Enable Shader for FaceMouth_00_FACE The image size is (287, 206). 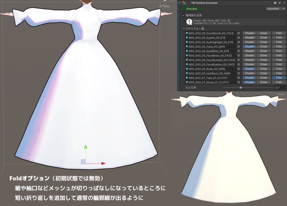tap(249, 33)
